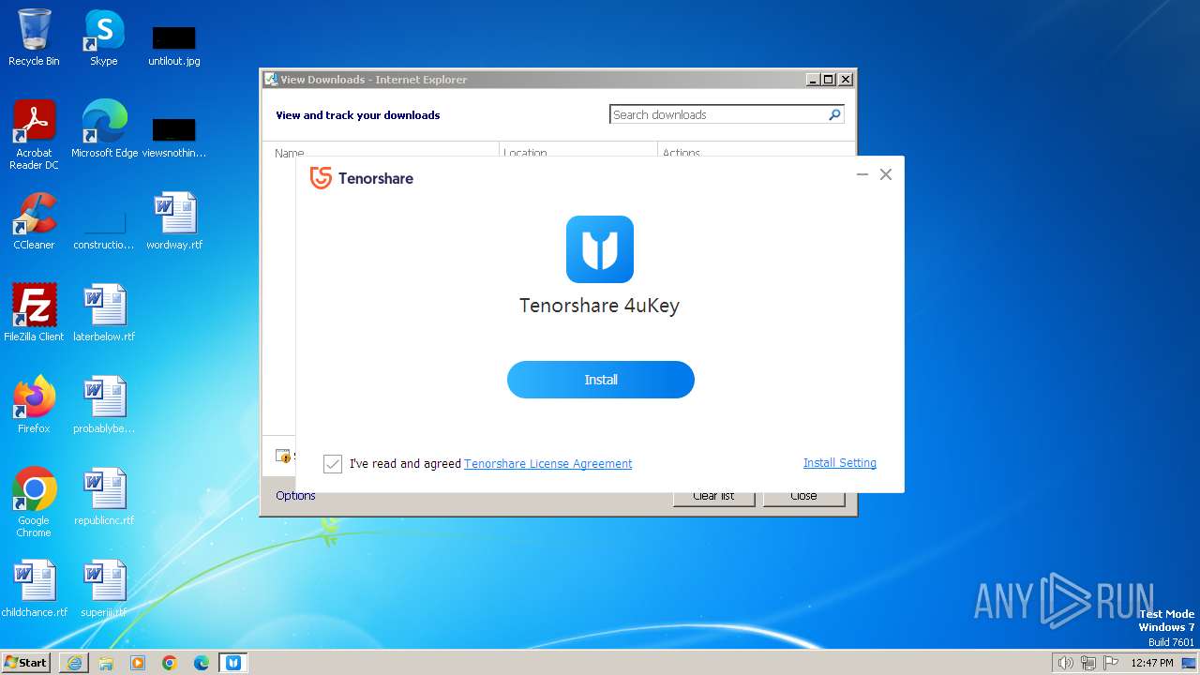
Task: Close the Tenorshare installer window
Action: 886,174
